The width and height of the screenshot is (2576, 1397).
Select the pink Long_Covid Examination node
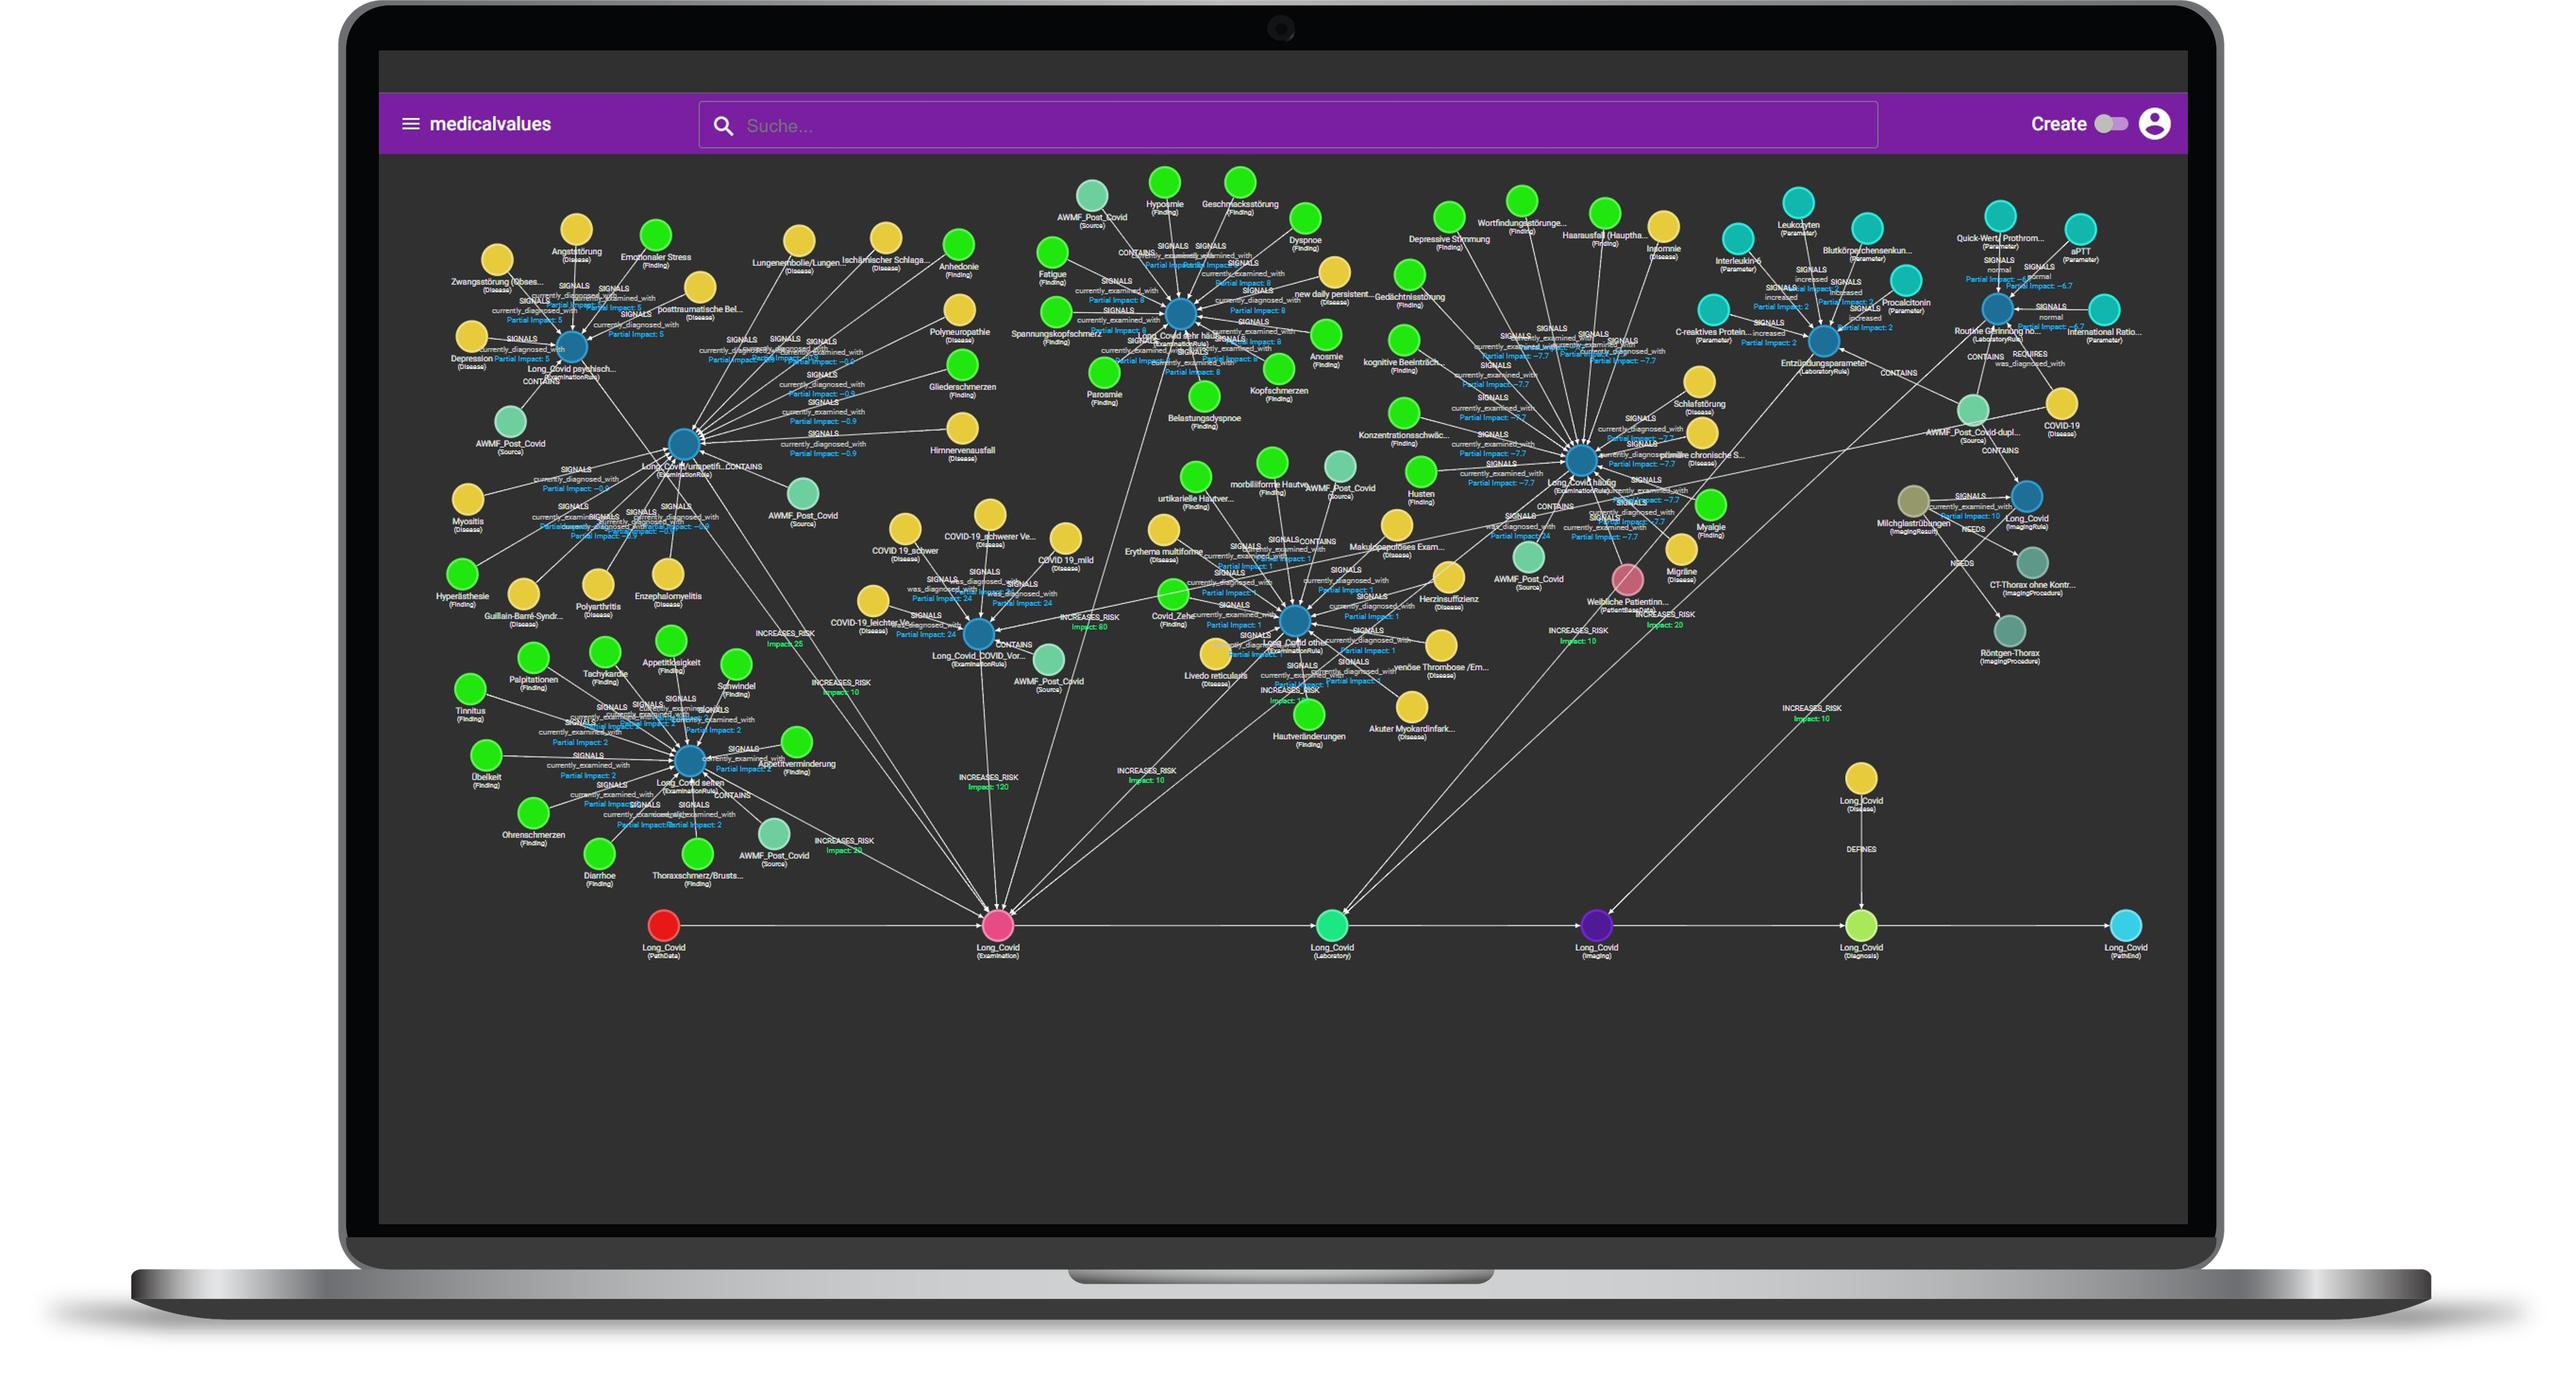point(997,925)
